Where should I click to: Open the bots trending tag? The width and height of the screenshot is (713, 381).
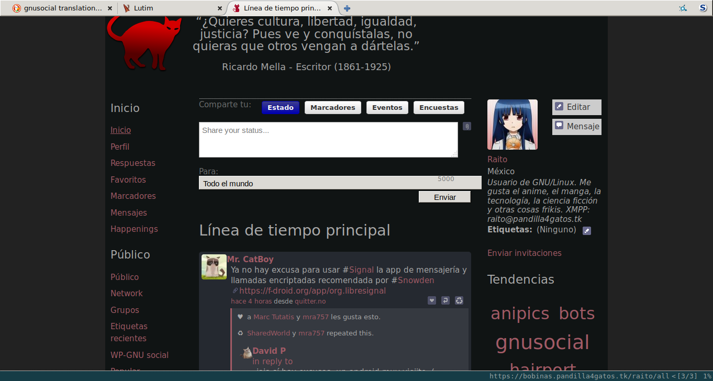pos(577,313)
